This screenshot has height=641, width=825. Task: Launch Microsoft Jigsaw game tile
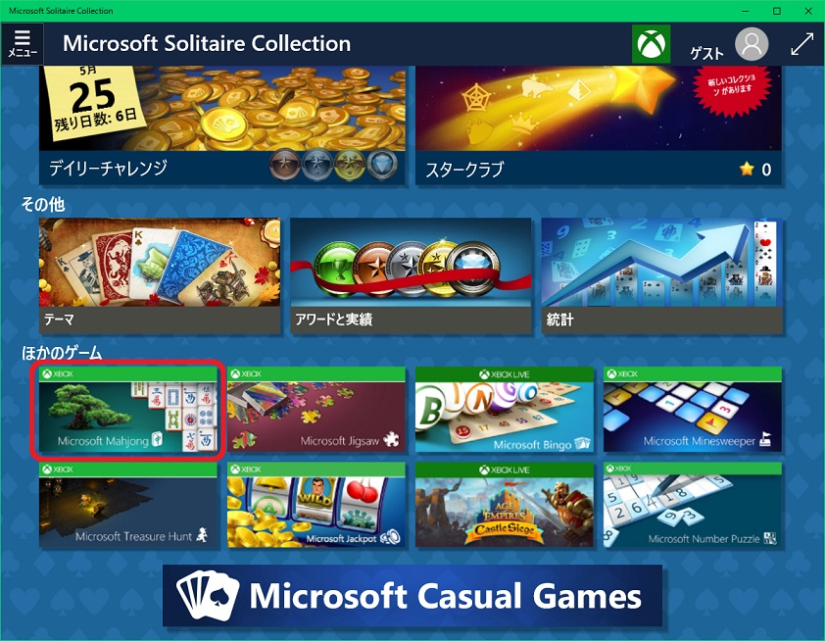pyautogui.click(x=316, y=410)
